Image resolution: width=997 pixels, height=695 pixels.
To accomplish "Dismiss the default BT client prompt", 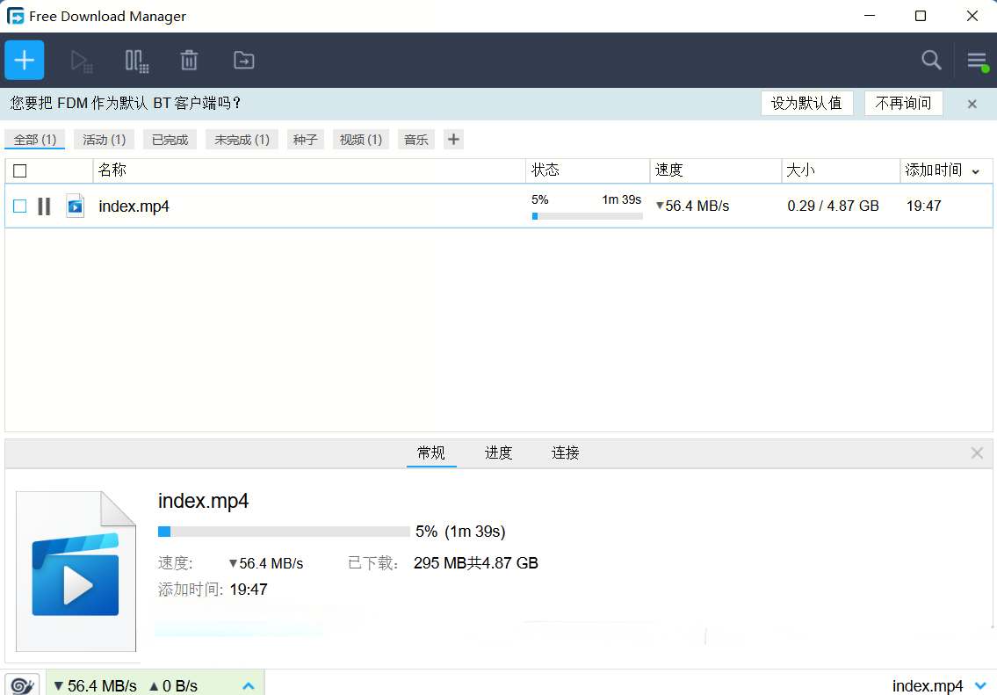I will click(x=972, y=104).
